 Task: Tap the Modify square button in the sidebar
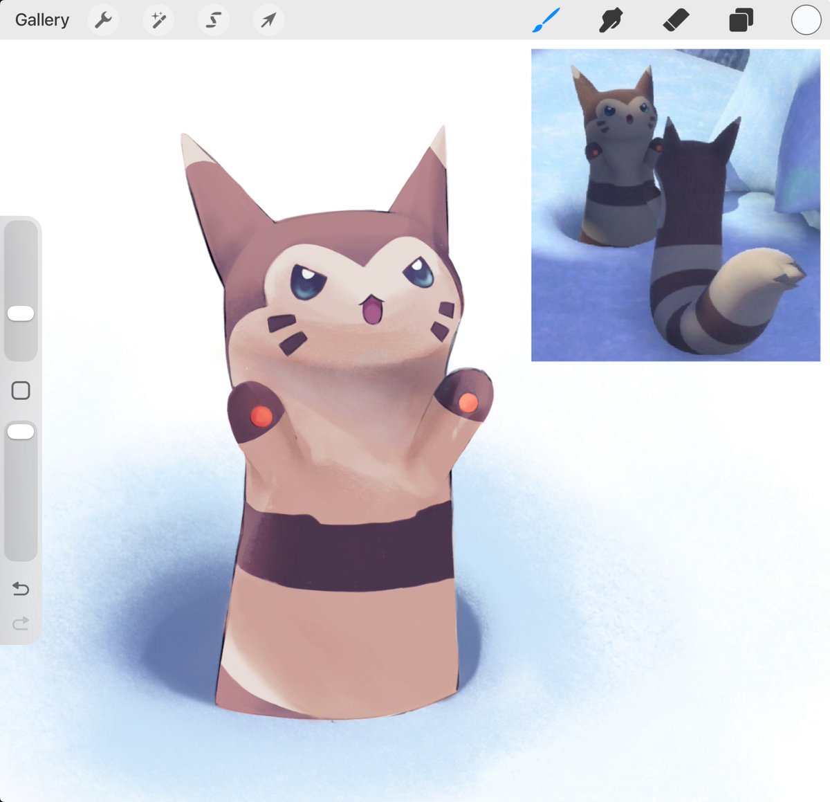coord(21,390)
